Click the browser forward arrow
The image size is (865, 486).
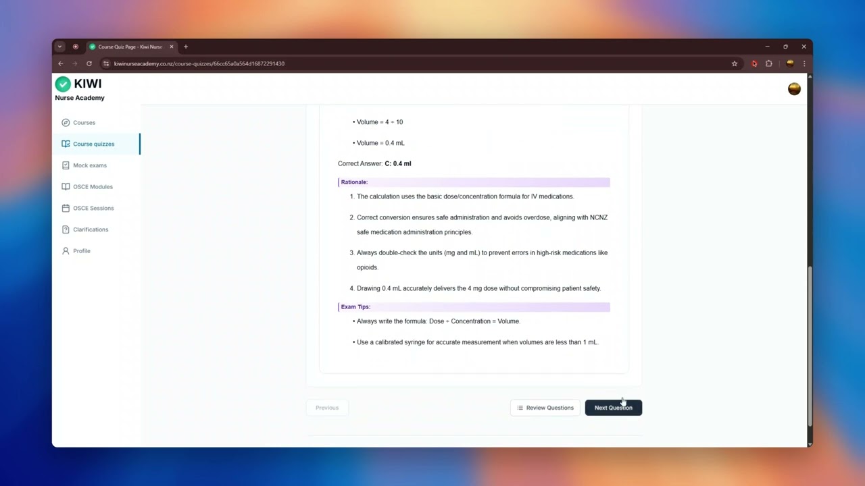point(74,63)
